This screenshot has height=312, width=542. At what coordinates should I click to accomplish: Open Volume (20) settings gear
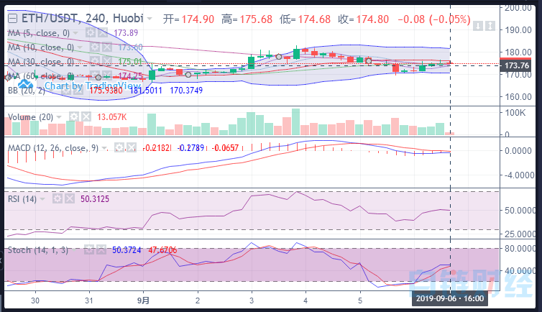click(73, 116)
